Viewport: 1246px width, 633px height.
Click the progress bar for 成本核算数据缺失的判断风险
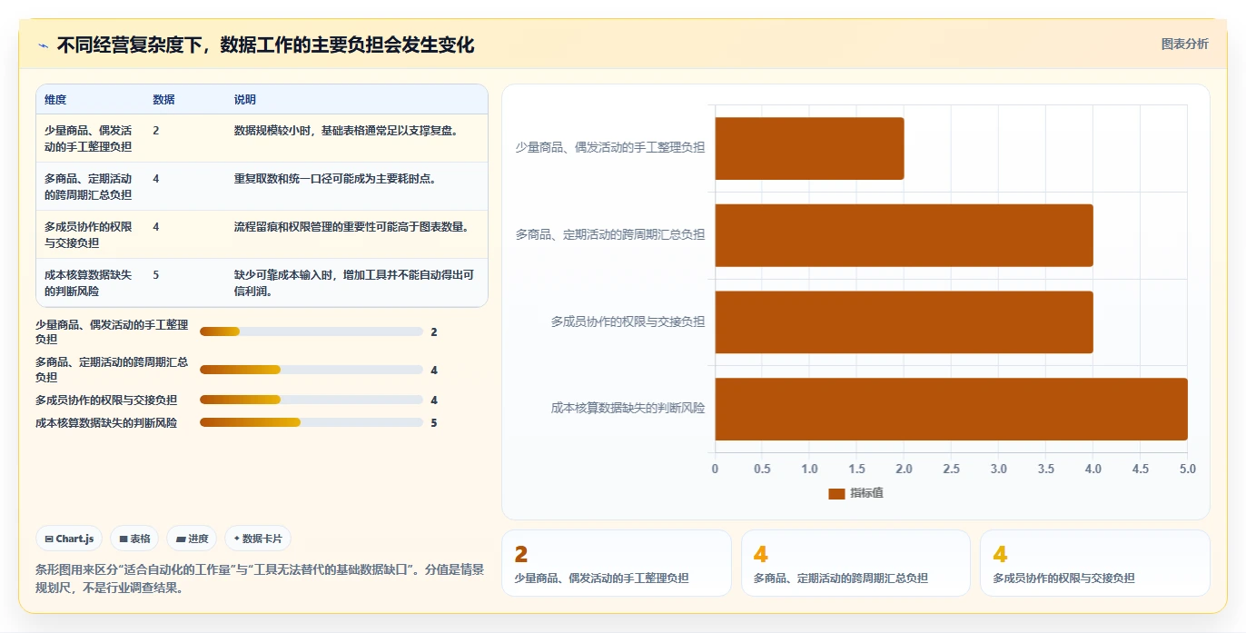tap(311, 422)
